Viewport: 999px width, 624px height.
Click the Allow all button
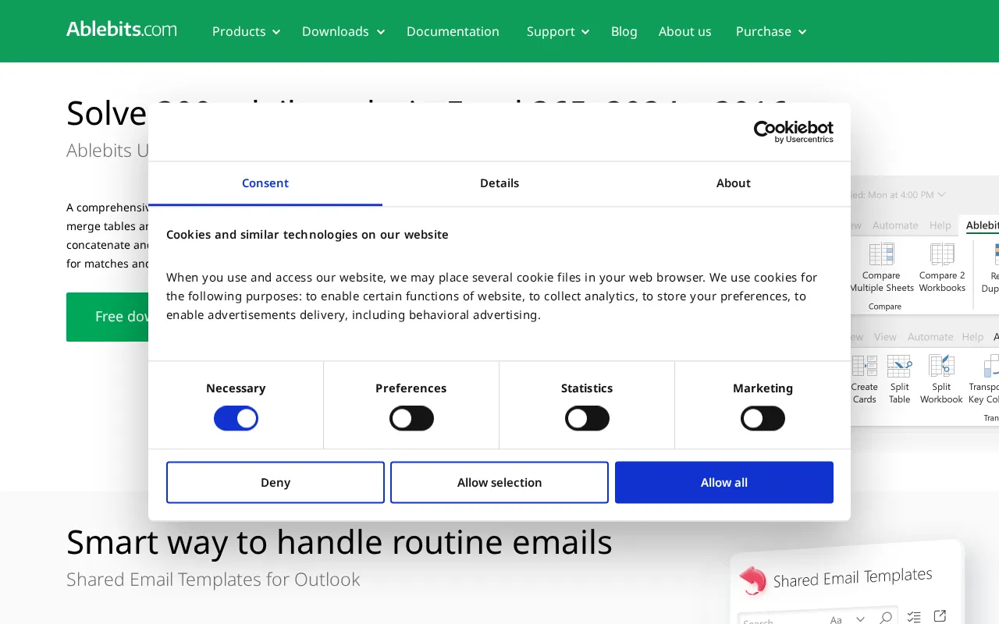[724, 482]
